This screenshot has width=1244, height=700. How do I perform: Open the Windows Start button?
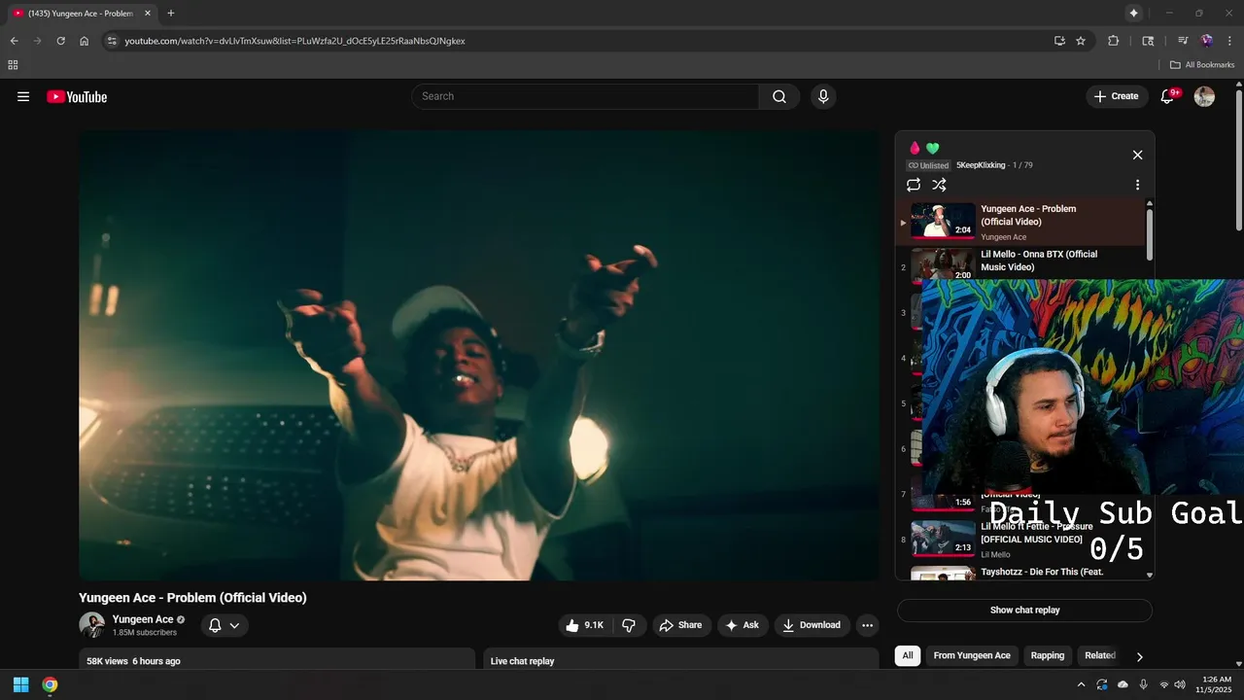[21, 684]
